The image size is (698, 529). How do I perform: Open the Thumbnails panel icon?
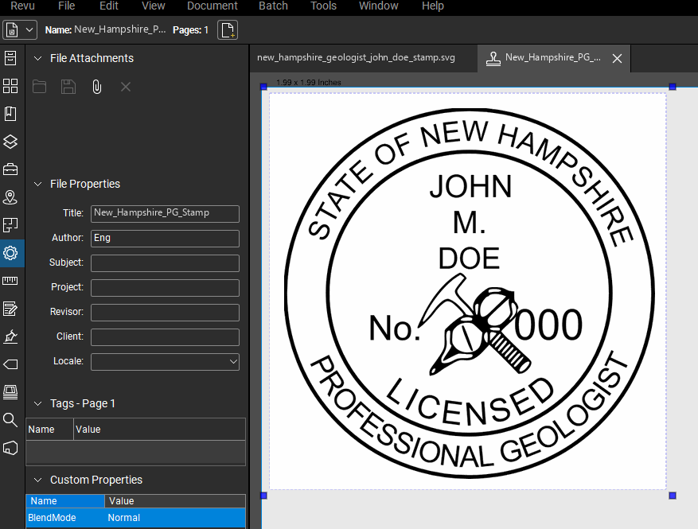pos(10,86)
